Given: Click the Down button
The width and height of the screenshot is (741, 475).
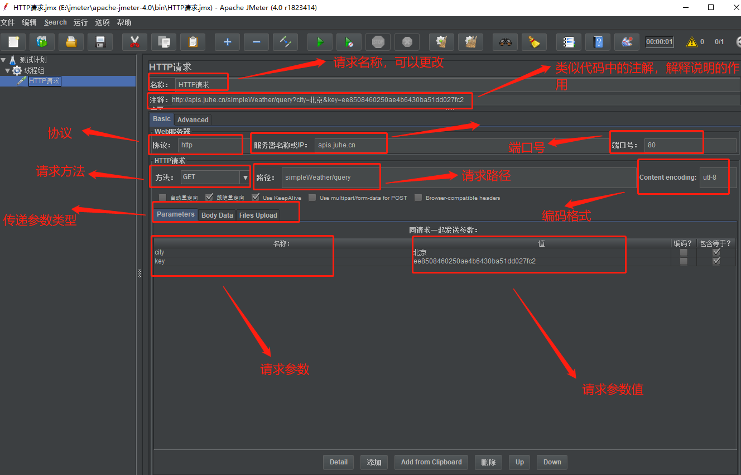Looking at the screenshot, I should [552, 462].
